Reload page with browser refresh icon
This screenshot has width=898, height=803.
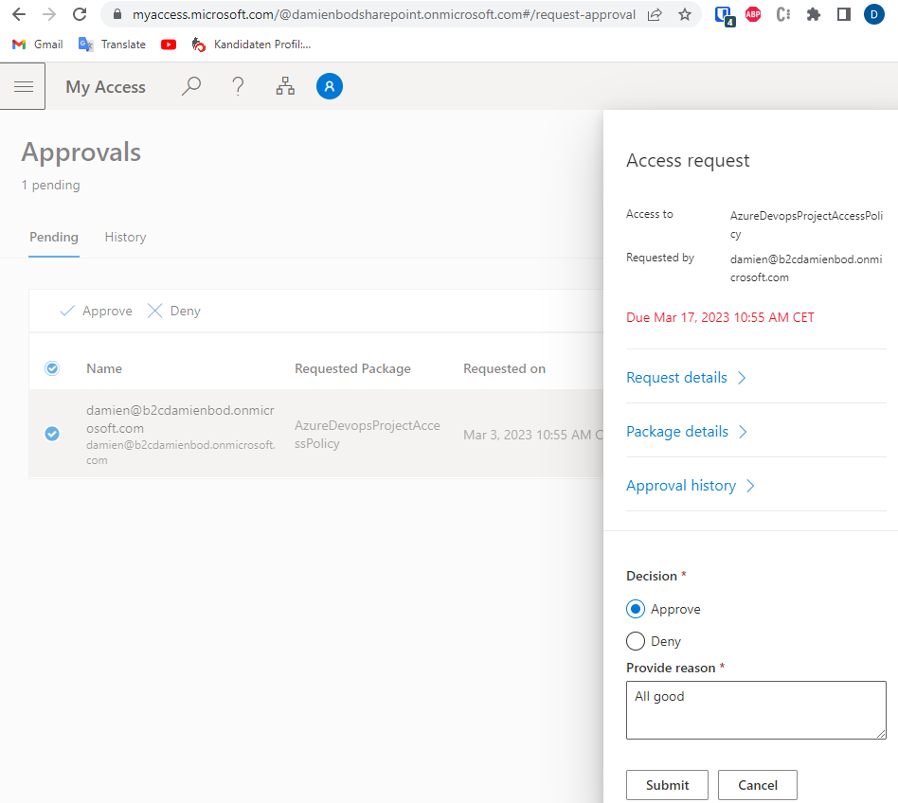80,15
